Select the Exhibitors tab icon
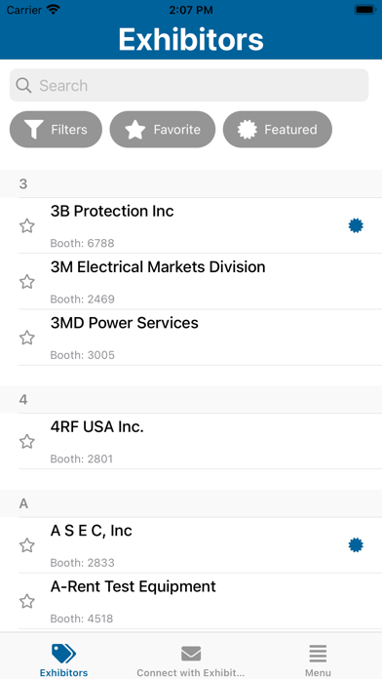The height and width of the screenshot is (679, 382). 63,654
